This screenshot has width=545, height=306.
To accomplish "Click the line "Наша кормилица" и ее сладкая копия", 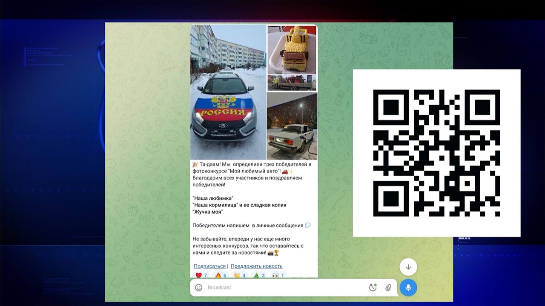I will coord(239,205).
